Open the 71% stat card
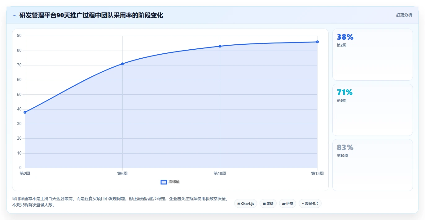This screenshot has height=220, width=425. (x=372, y=110)
